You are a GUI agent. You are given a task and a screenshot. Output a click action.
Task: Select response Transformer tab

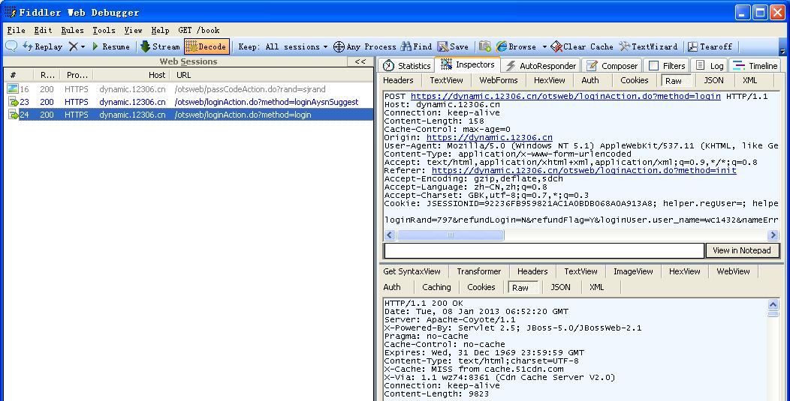[478, 271]
